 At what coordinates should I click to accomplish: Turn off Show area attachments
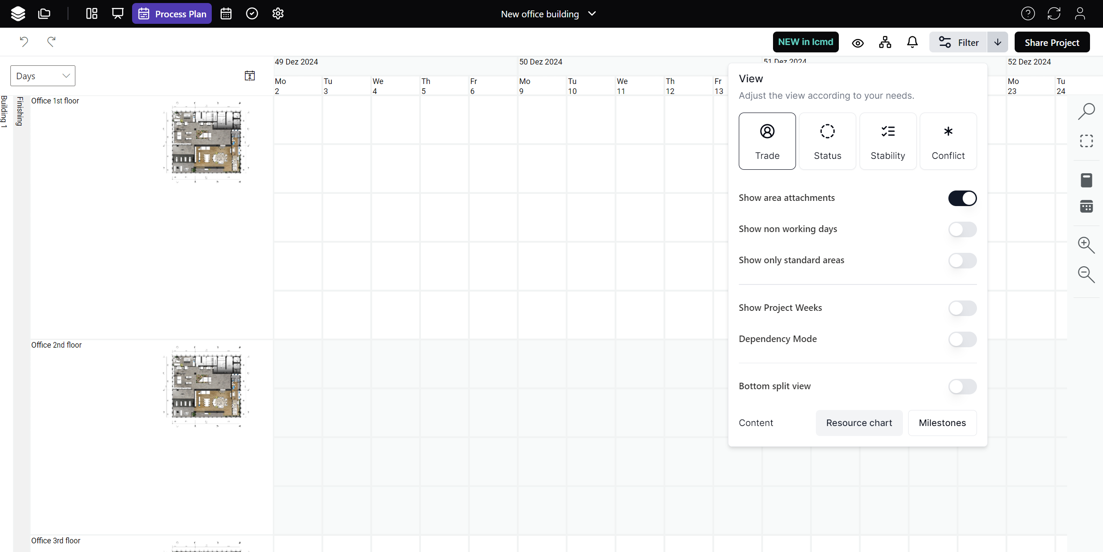[x=962, y=198]
